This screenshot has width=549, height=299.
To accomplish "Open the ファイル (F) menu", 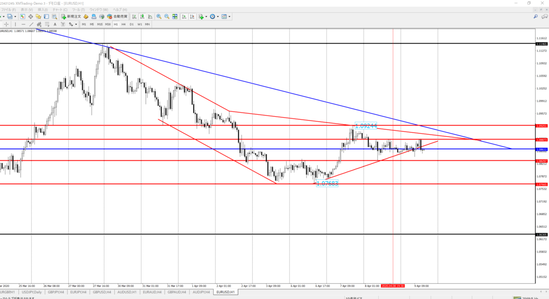I will [9, 9].
